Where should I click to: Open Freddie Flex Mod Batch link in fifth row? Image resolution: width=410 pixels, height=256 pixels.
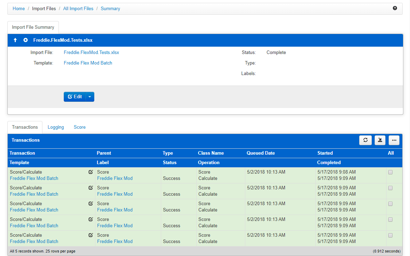point(34,241)
